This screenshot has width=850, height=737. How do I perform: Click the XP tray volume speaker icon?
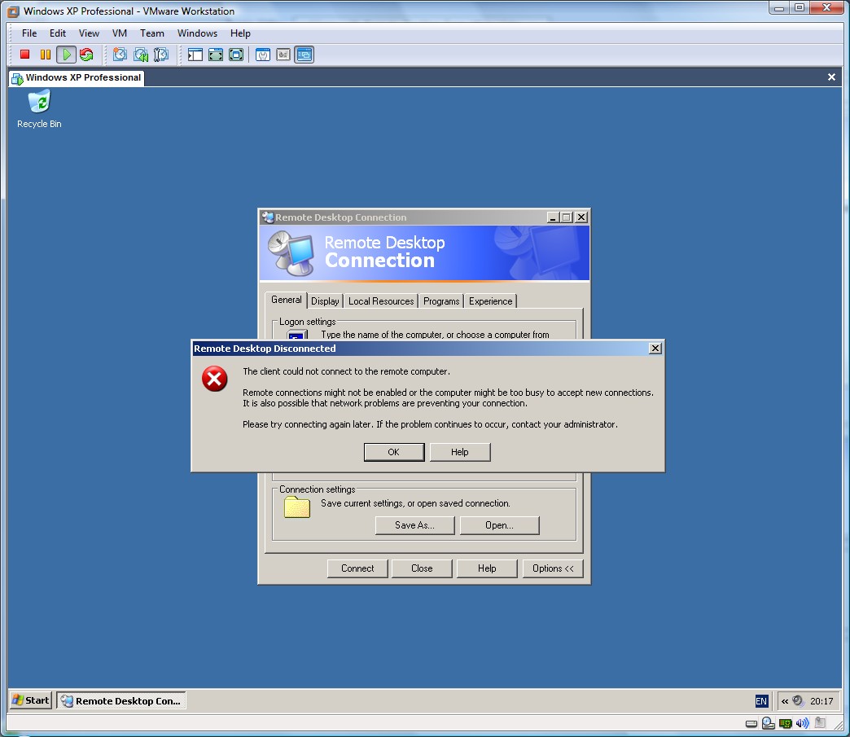[x=798, y=700]
